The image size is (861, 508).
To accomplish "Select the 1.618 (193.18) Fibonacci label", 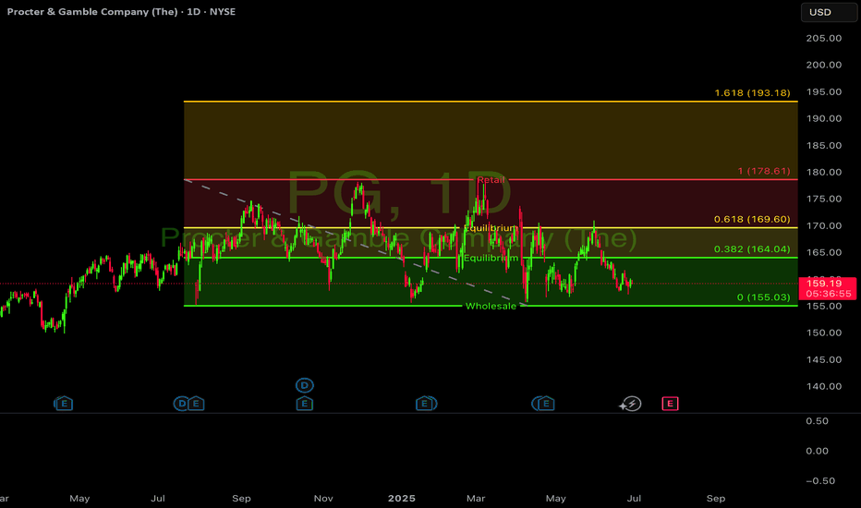I will (x=752, y=92).
